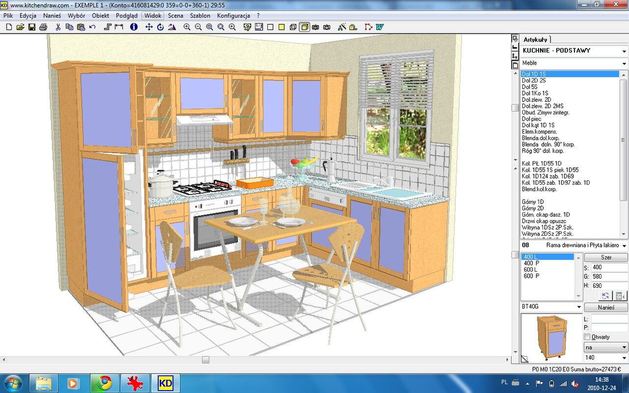Click the P input field
629x393 pixels.
point(609,328)
